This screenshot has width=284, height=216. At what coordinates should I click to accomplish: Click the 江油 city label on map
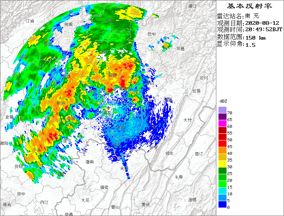point(30,21)
